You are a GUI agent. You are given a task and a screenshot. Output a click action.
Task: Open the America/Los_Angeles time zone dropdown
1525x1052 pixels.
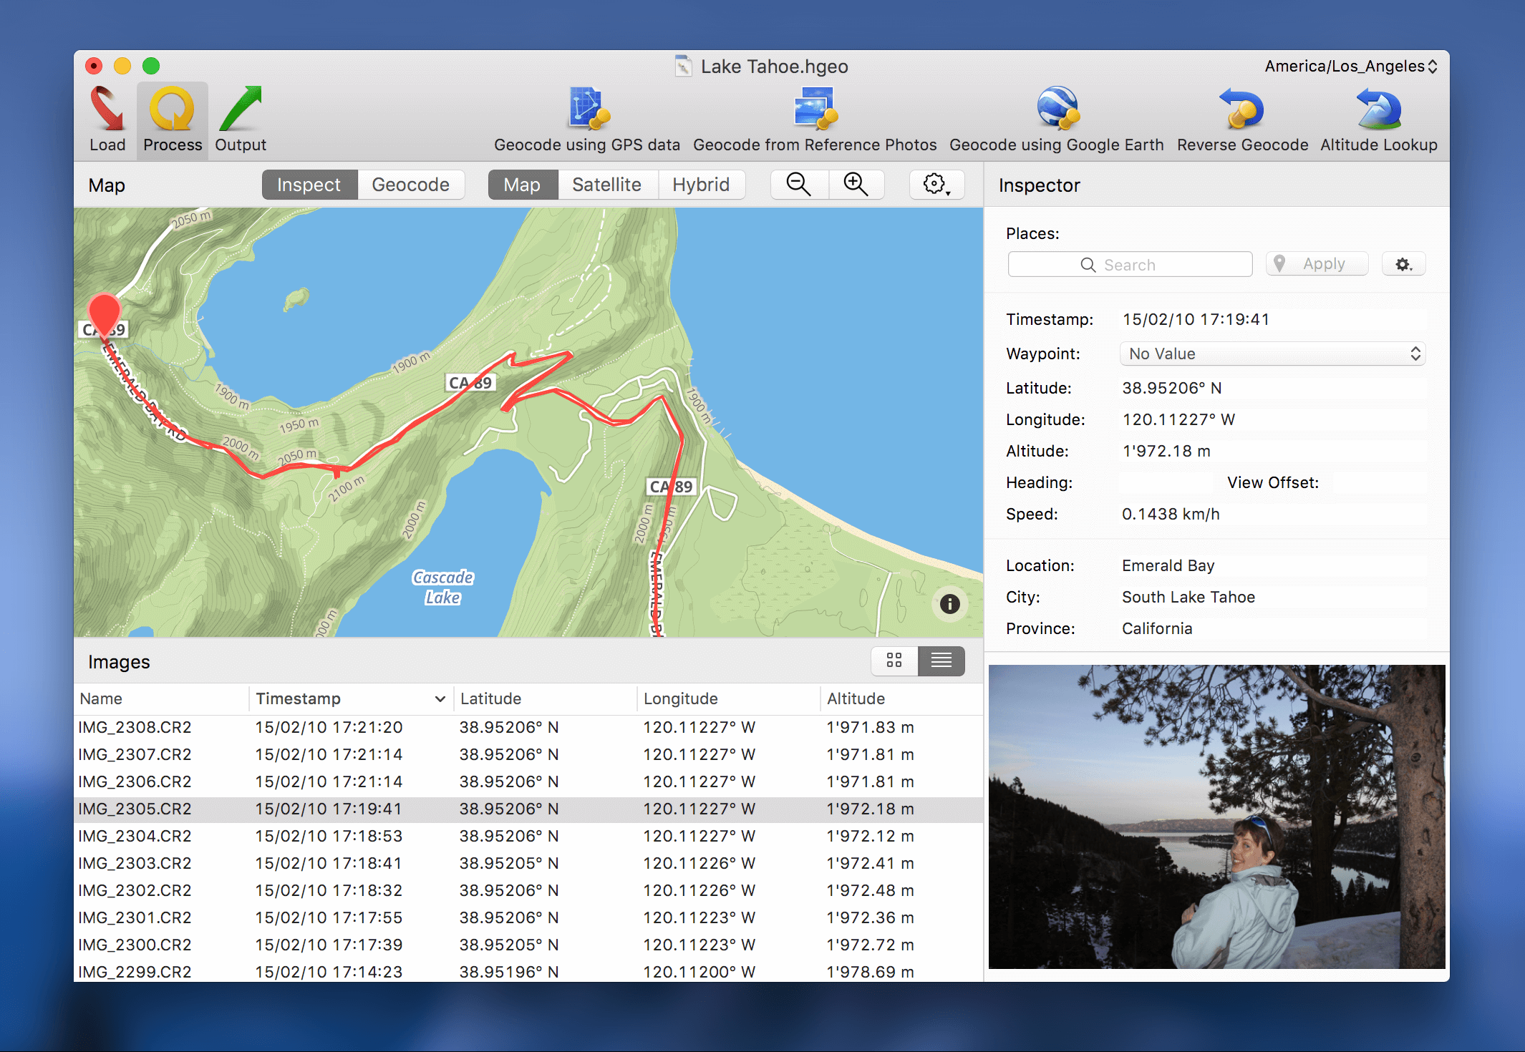(x=1351, y=67)
